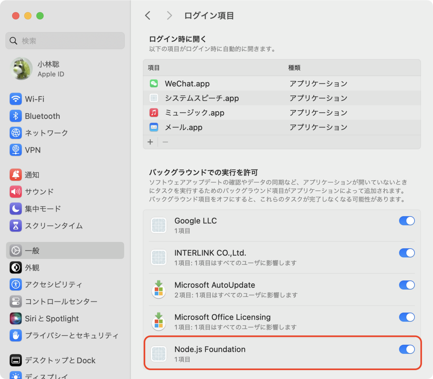Select the 一般 gear icon
Image resolution: width=433 pixels, height=379 pixels.
pyautogui.click(x=16, y=251)
